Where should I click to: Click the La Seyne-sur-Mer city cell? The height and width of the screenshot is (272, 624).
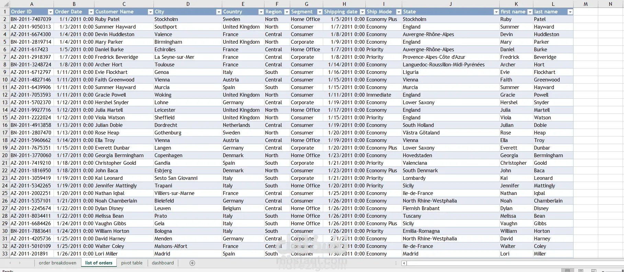pyautogui.click(x=188, y=57)
